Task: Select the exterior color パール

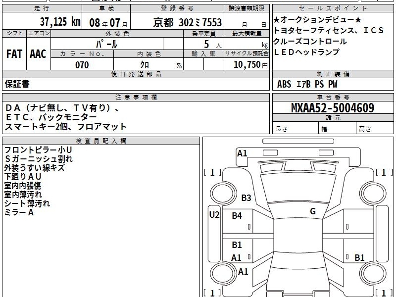Action: click(x=106, y=45)
